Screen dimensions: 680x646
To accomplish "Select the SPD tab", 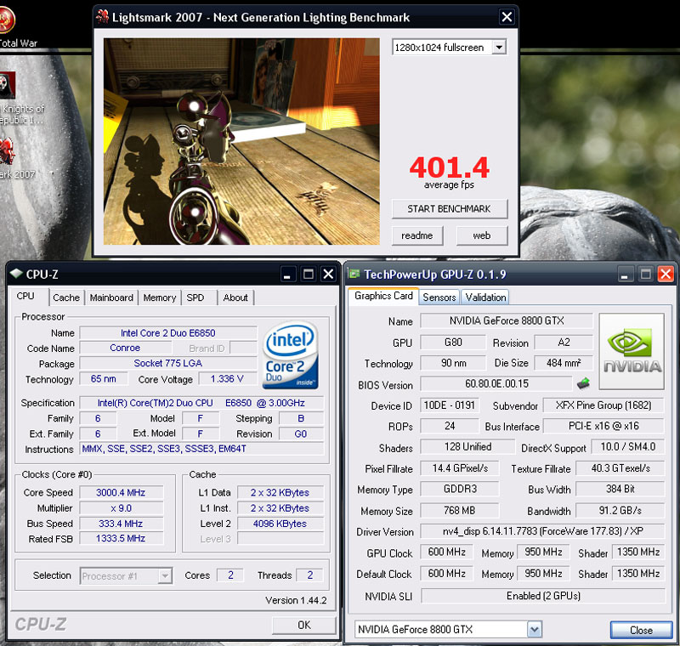I will [x=195, y=297].
